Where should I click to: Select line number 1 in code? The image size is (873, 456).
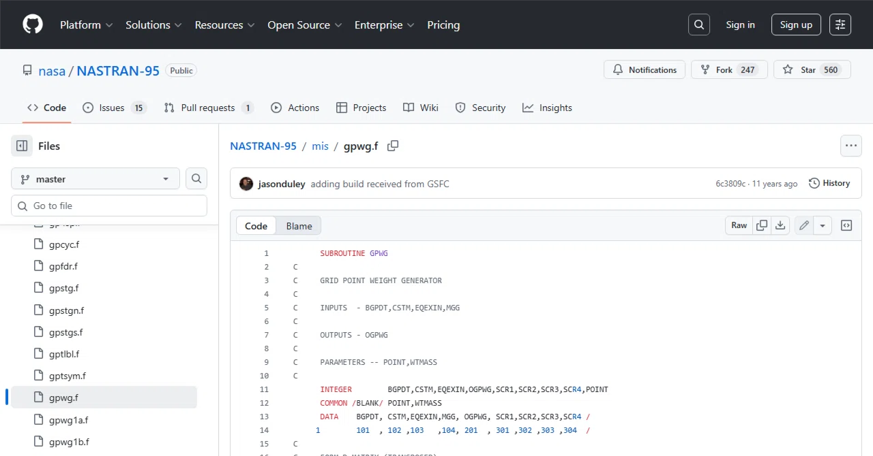267,253
